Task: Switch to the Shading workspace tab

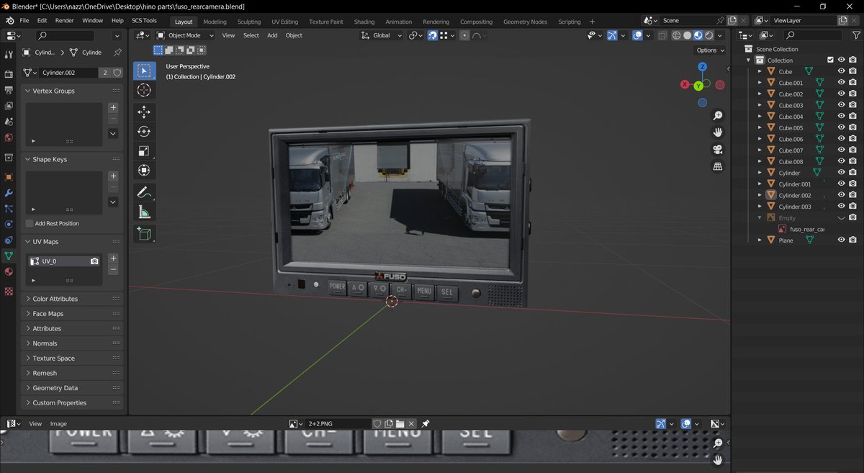Action: [364, 22]
